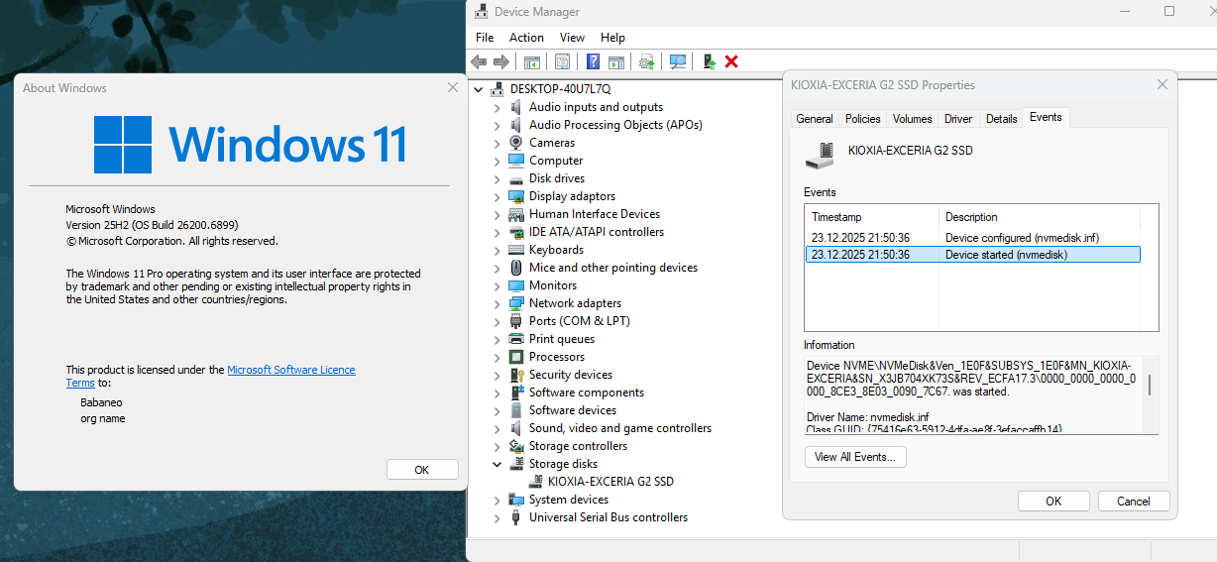Click the Forward arrow in Device Manager toolbar
1217x562 pixels.
(501, 61)
